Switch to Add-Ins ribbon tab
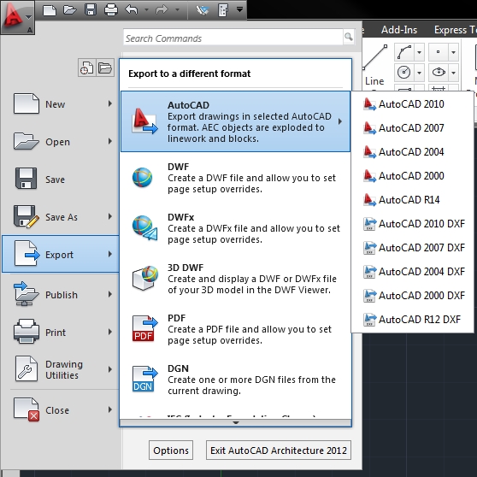The image size is (477, 477). coord(399,30)
